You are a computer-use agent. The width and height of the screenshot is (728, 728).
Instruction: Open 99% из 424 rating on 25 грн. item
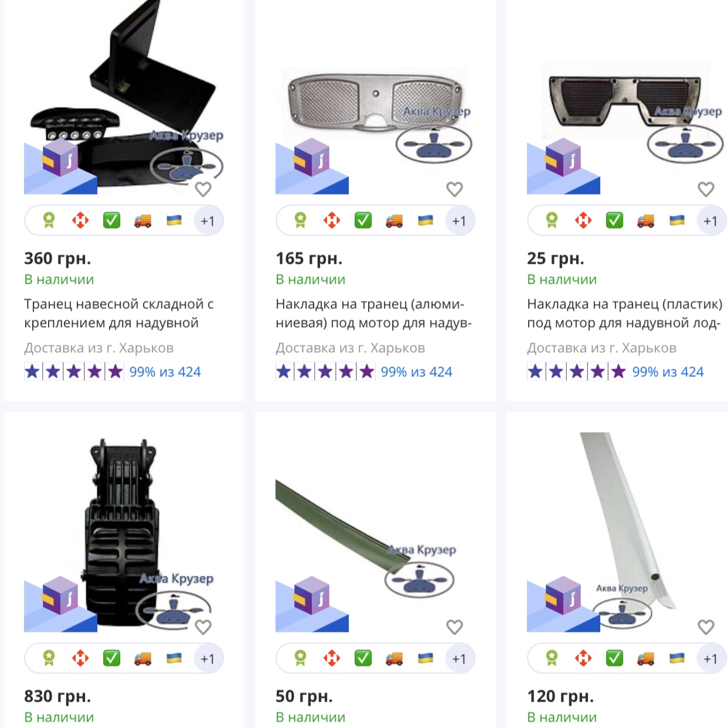coord(668,372)
